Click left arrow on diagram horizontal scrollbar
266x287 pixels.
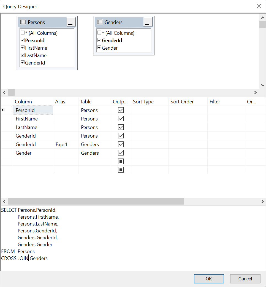pos(4,92)
